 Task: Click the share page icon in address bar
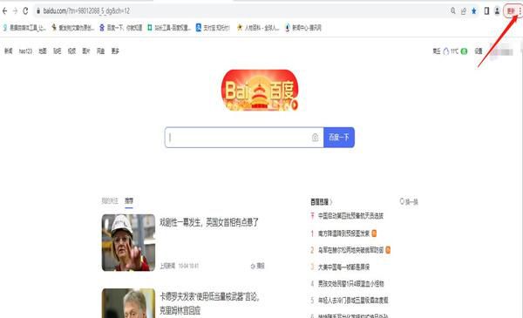tap(464, 11)
